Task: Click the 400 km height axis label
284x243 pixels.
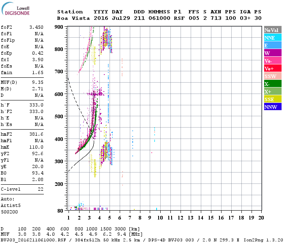Action: point(59,139)
